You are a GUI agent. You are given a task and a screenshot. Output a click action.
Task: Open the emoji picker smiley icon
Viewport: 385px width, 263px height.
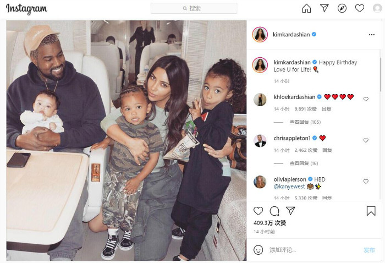(x=258, y=250)
